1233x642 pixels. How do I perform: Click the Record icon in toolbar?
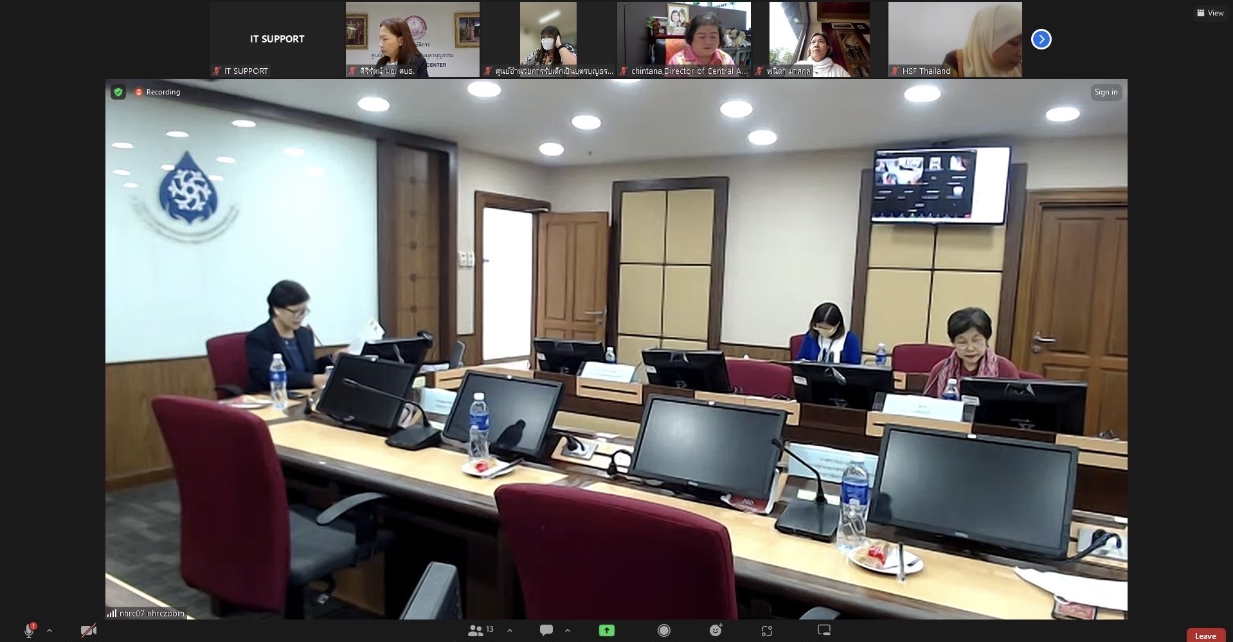click(x=664, y=630)
